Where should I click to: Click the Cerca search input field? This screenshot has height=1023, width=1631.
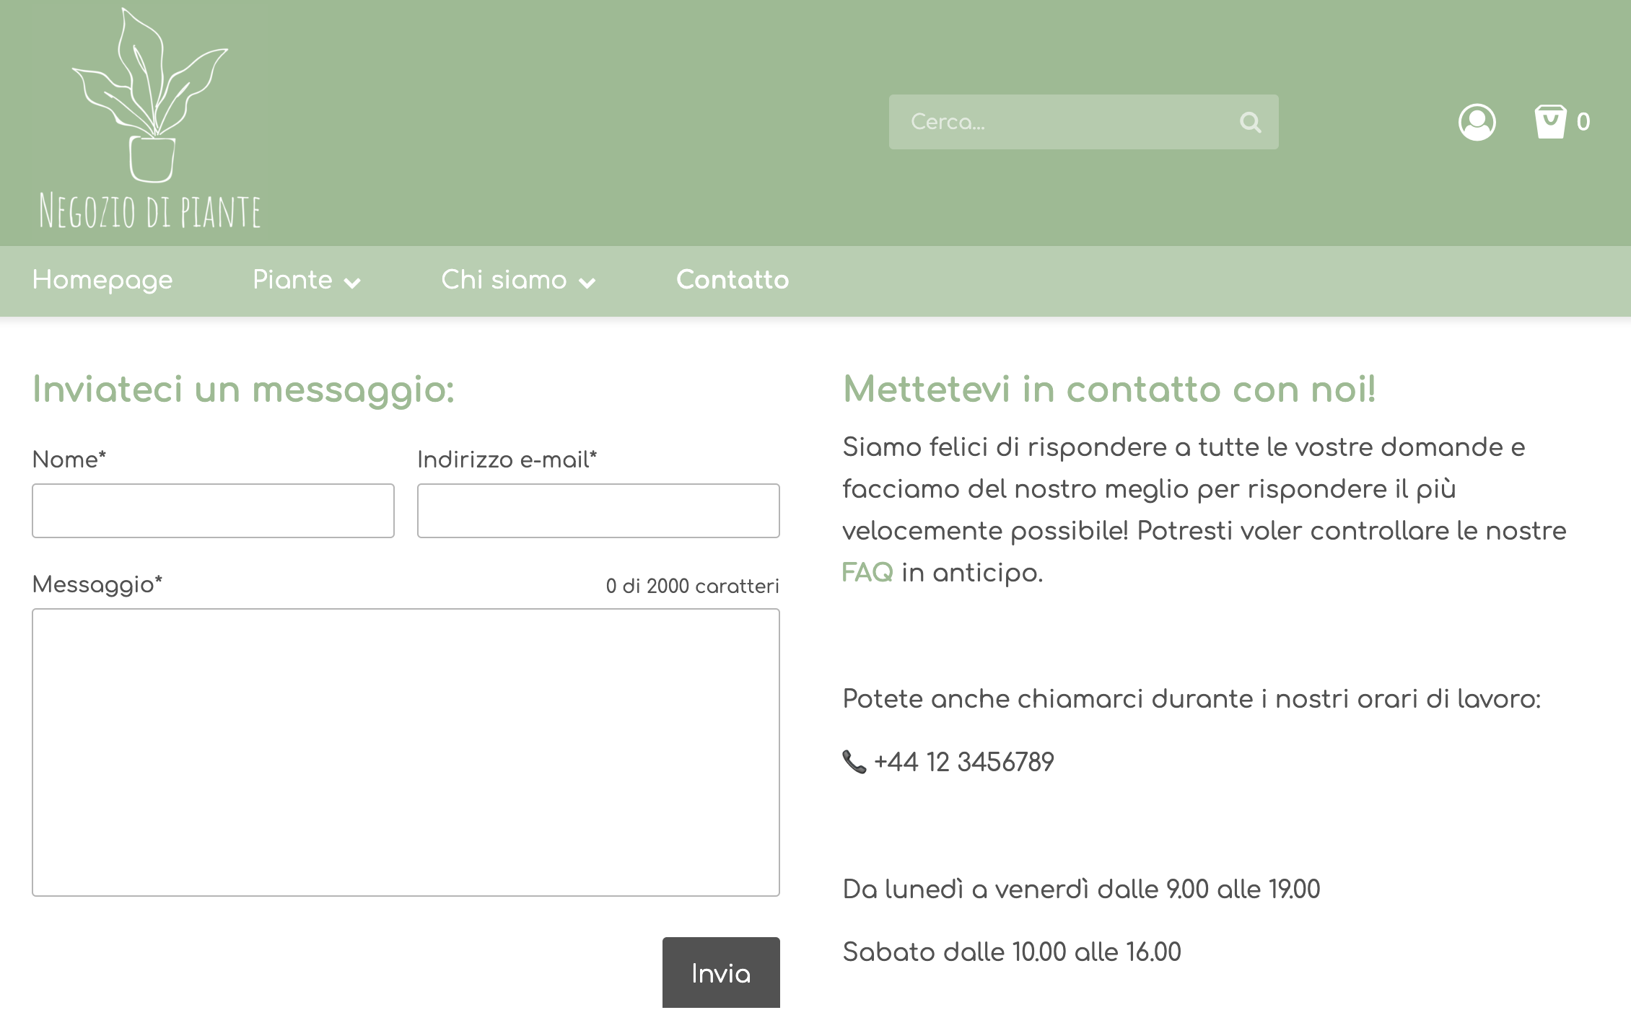point(1046,122)
